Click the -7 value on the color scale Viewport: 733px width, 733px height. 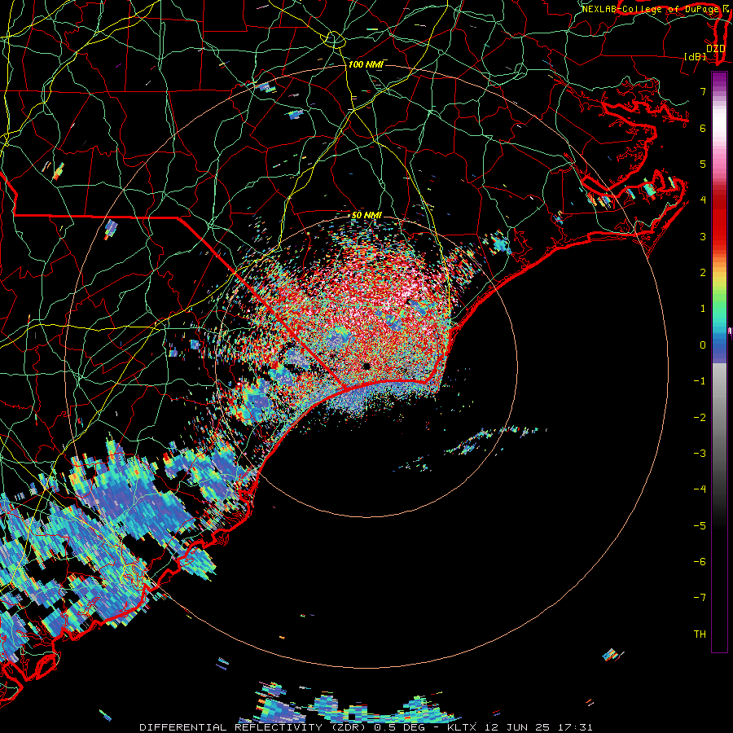[x=700, y=598]
